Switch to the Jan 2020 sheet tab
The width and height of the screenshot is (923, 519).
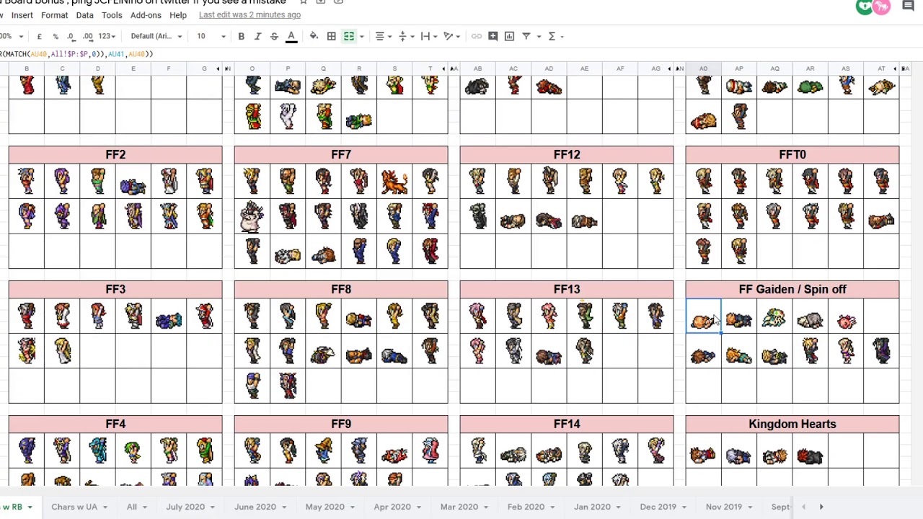[592, 507]
